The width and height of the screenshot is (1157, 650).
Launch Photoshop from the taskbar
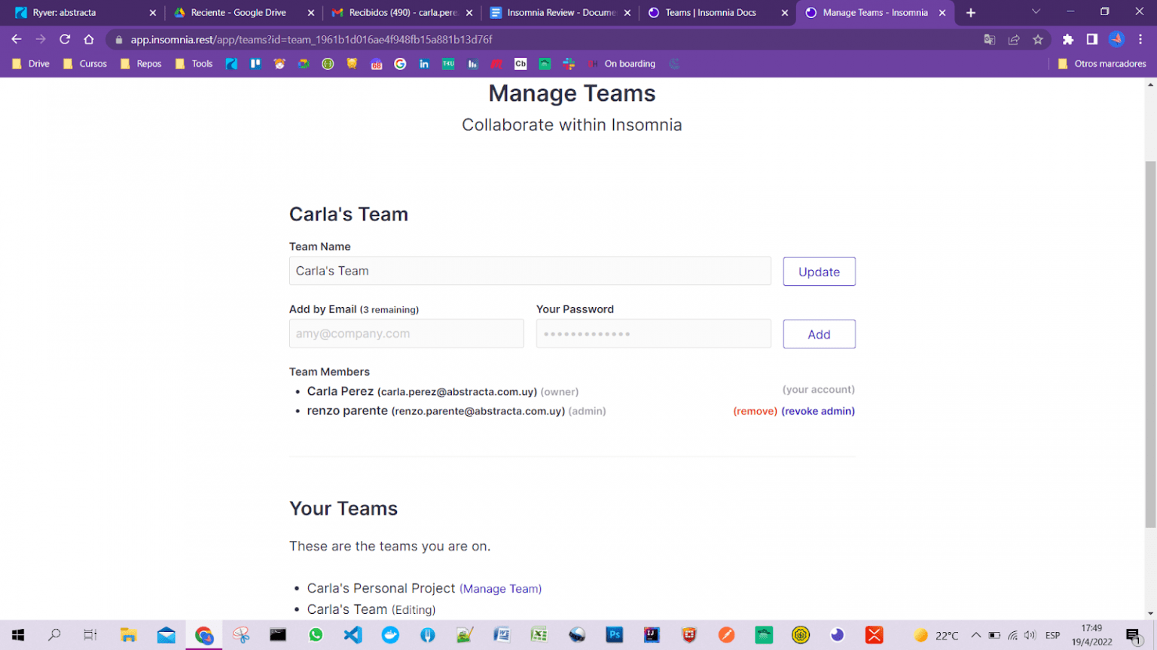point(615,635)
